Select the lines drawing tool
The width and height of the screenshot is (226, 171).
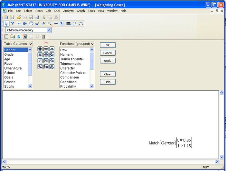(x=68, y=23)
